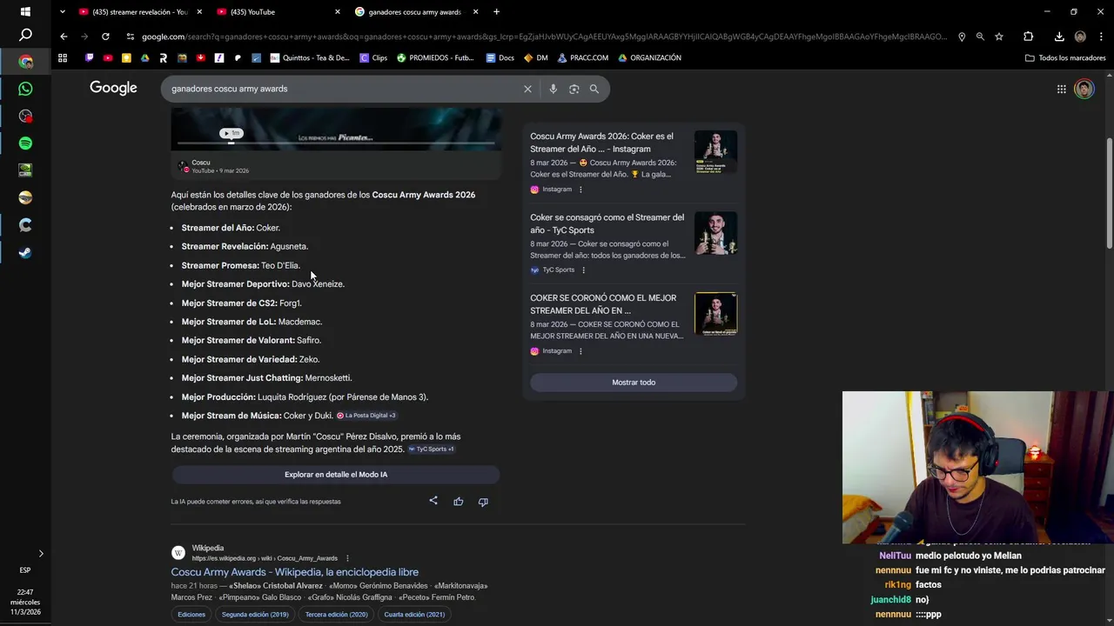The image size is (1114, 626).
Task: Click Mostrar todo sources button
Action: tap(634, 383)
